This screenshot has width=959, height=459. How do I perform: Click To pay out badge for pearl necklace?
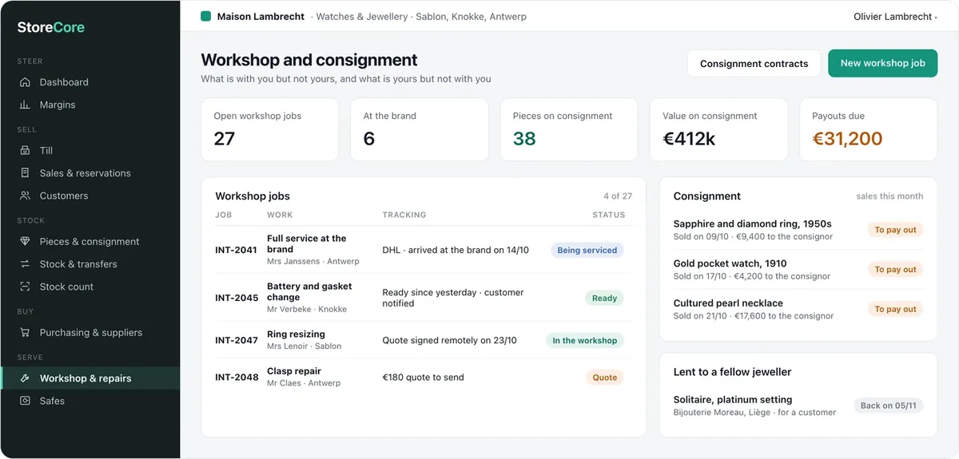895,309
